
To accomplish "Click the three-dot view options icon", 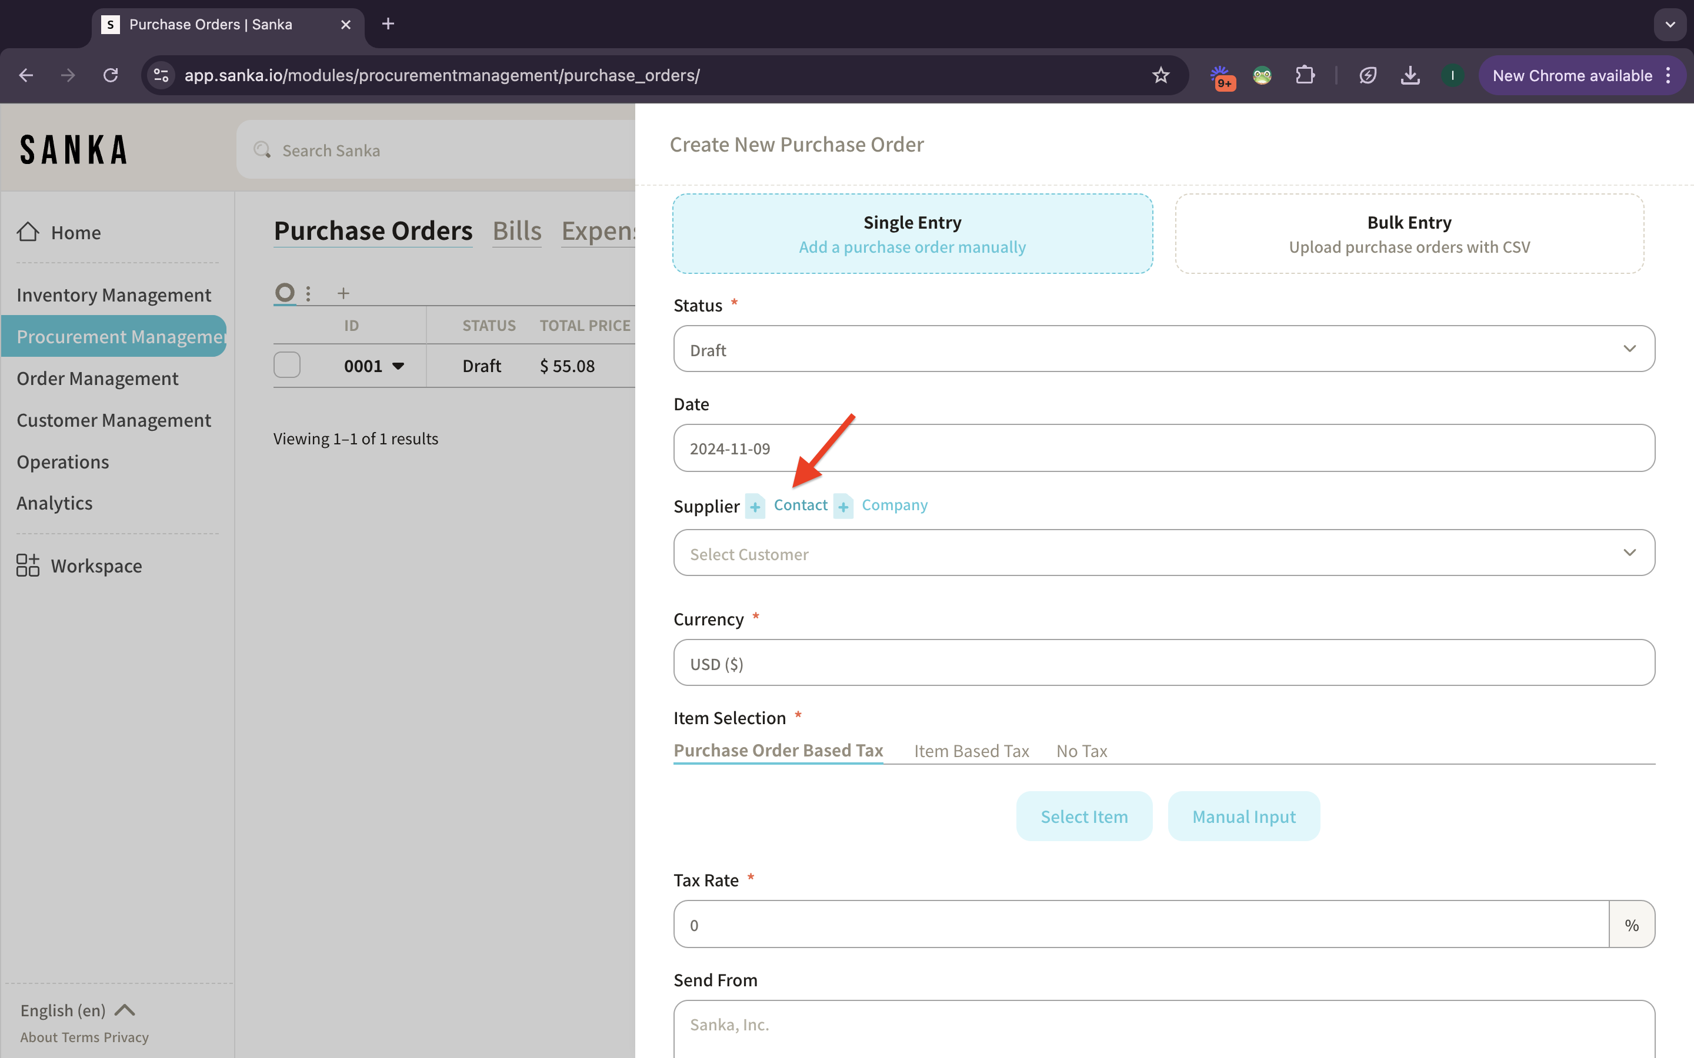I will point(308,293).
